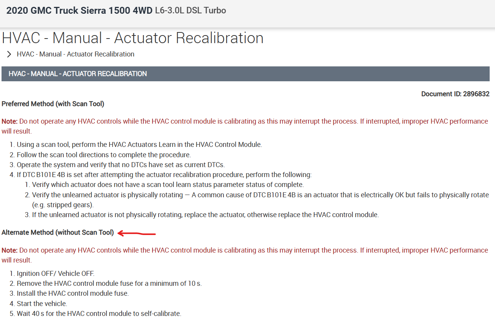Click step 'Install the HVAC control module fuse.'
This screenshot has width=495, height=327.
coord(73,293)
